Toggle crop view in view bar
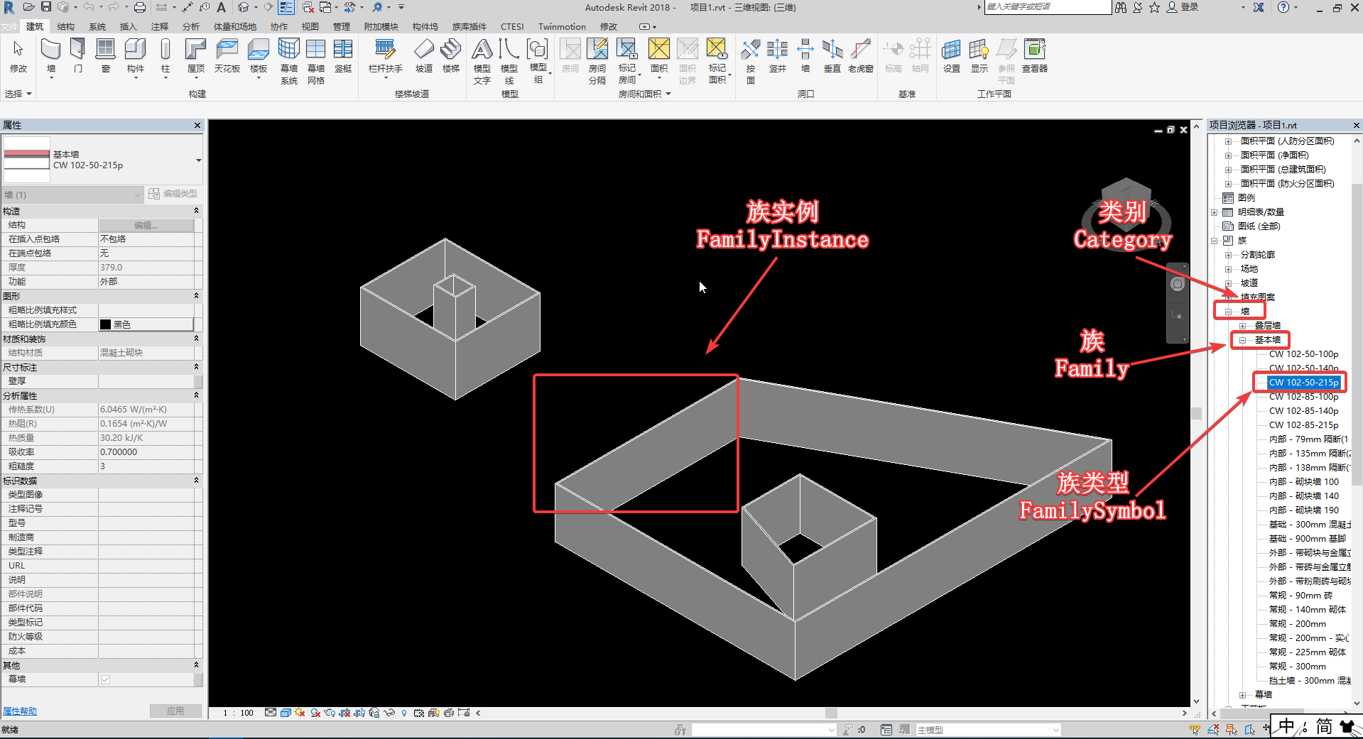 [344, 713]
